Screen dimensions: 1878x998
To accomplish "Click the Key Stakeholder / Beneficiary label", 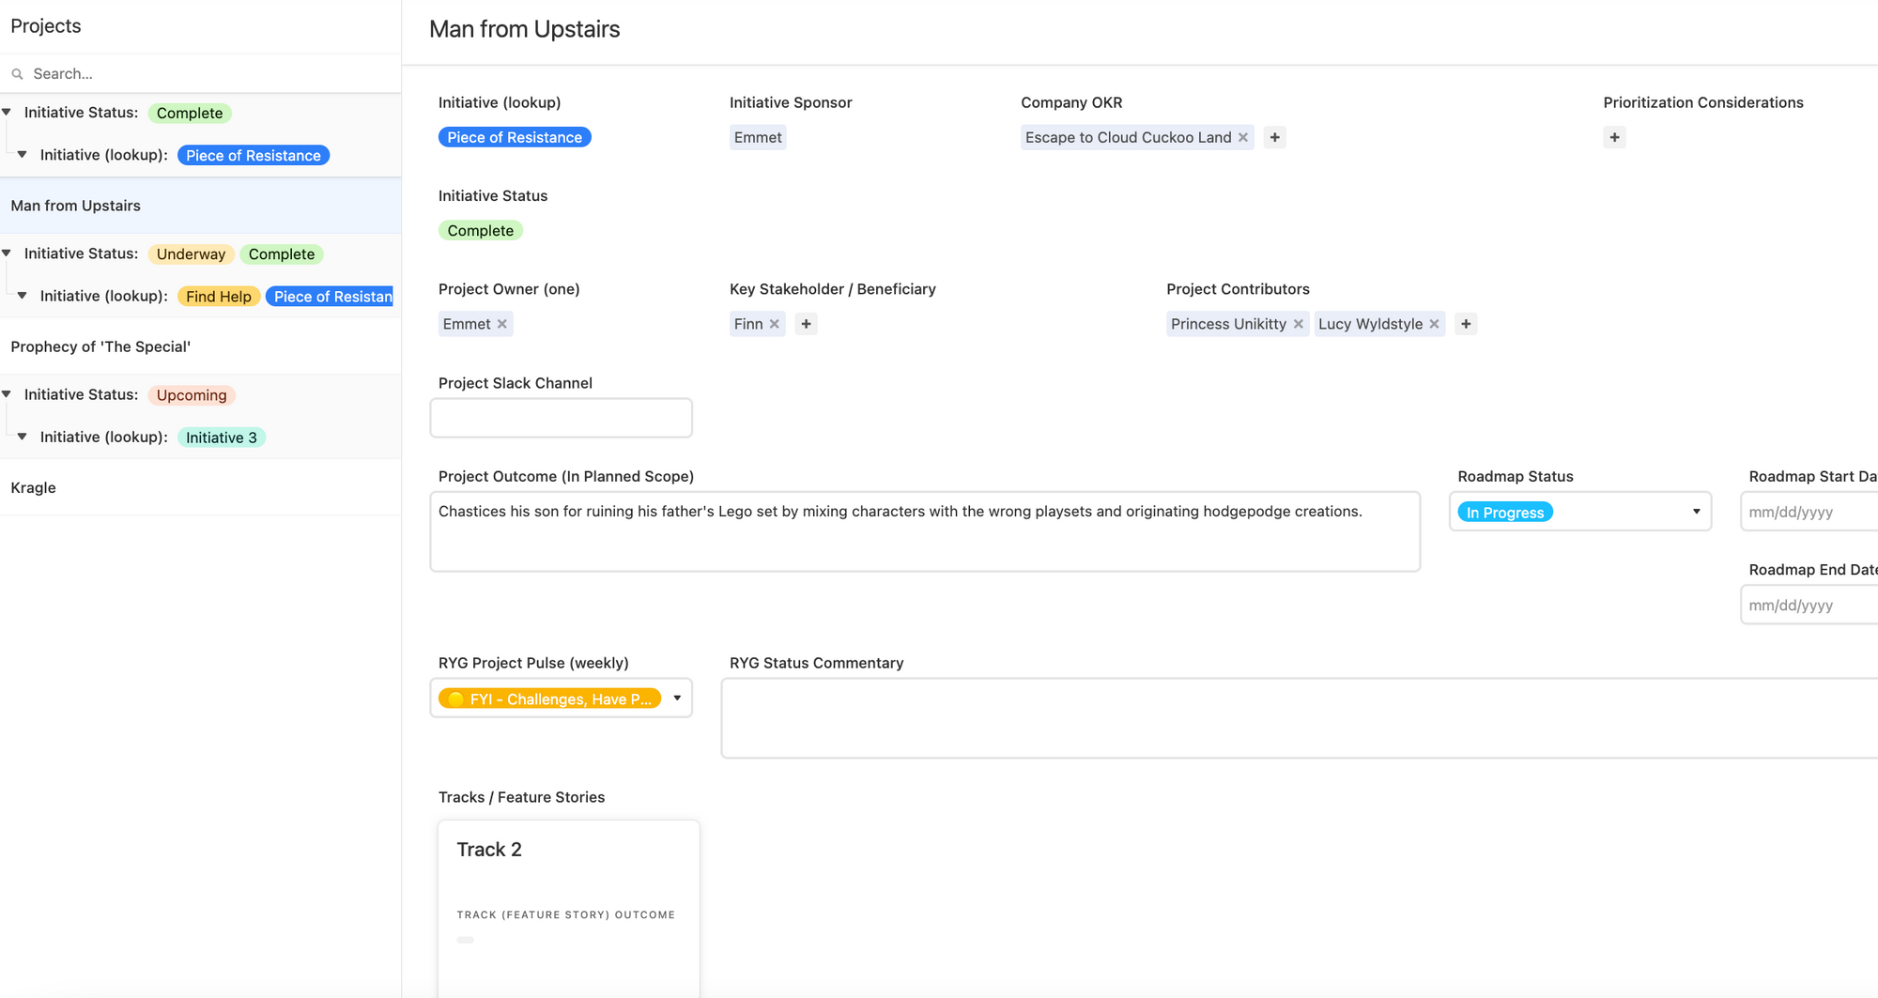I will click(833, 289).
